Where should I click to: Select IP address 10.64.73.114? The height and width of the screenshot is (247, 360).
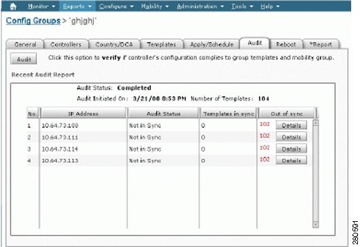click(60, 149)
